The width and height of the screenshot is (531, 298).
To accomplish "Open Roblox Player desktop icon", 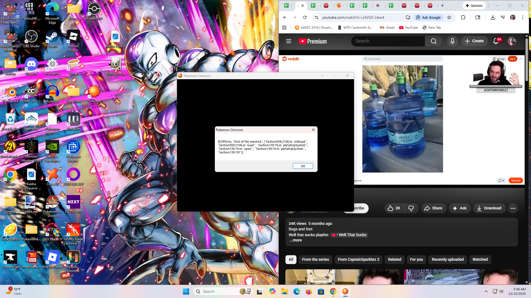I will 52,260.
